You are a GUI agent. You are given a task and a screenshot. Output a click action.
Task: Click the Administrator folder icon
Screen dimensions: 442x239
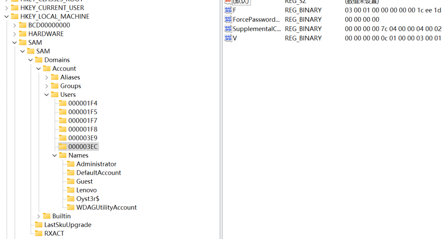coord(71,164)
